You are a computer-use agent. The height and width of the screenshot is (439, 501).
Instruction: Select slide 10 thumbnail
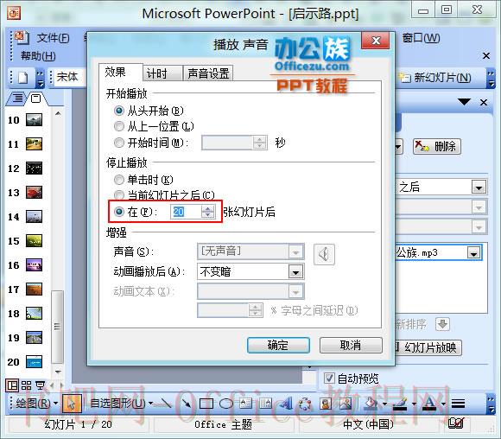[x=34, y=120]
